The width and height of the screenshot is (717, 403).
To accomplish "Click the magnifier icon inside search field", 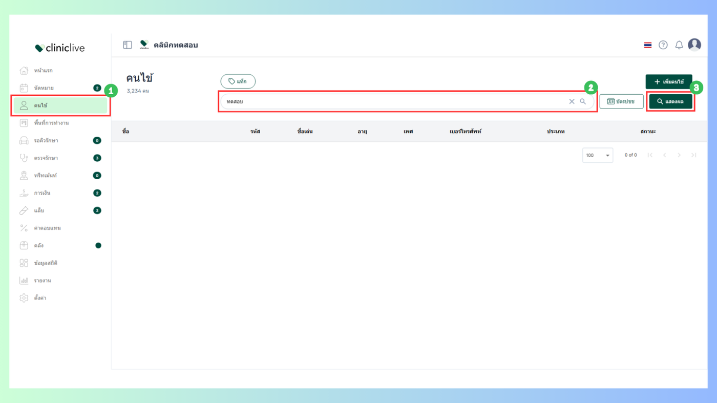I will 583,101.
